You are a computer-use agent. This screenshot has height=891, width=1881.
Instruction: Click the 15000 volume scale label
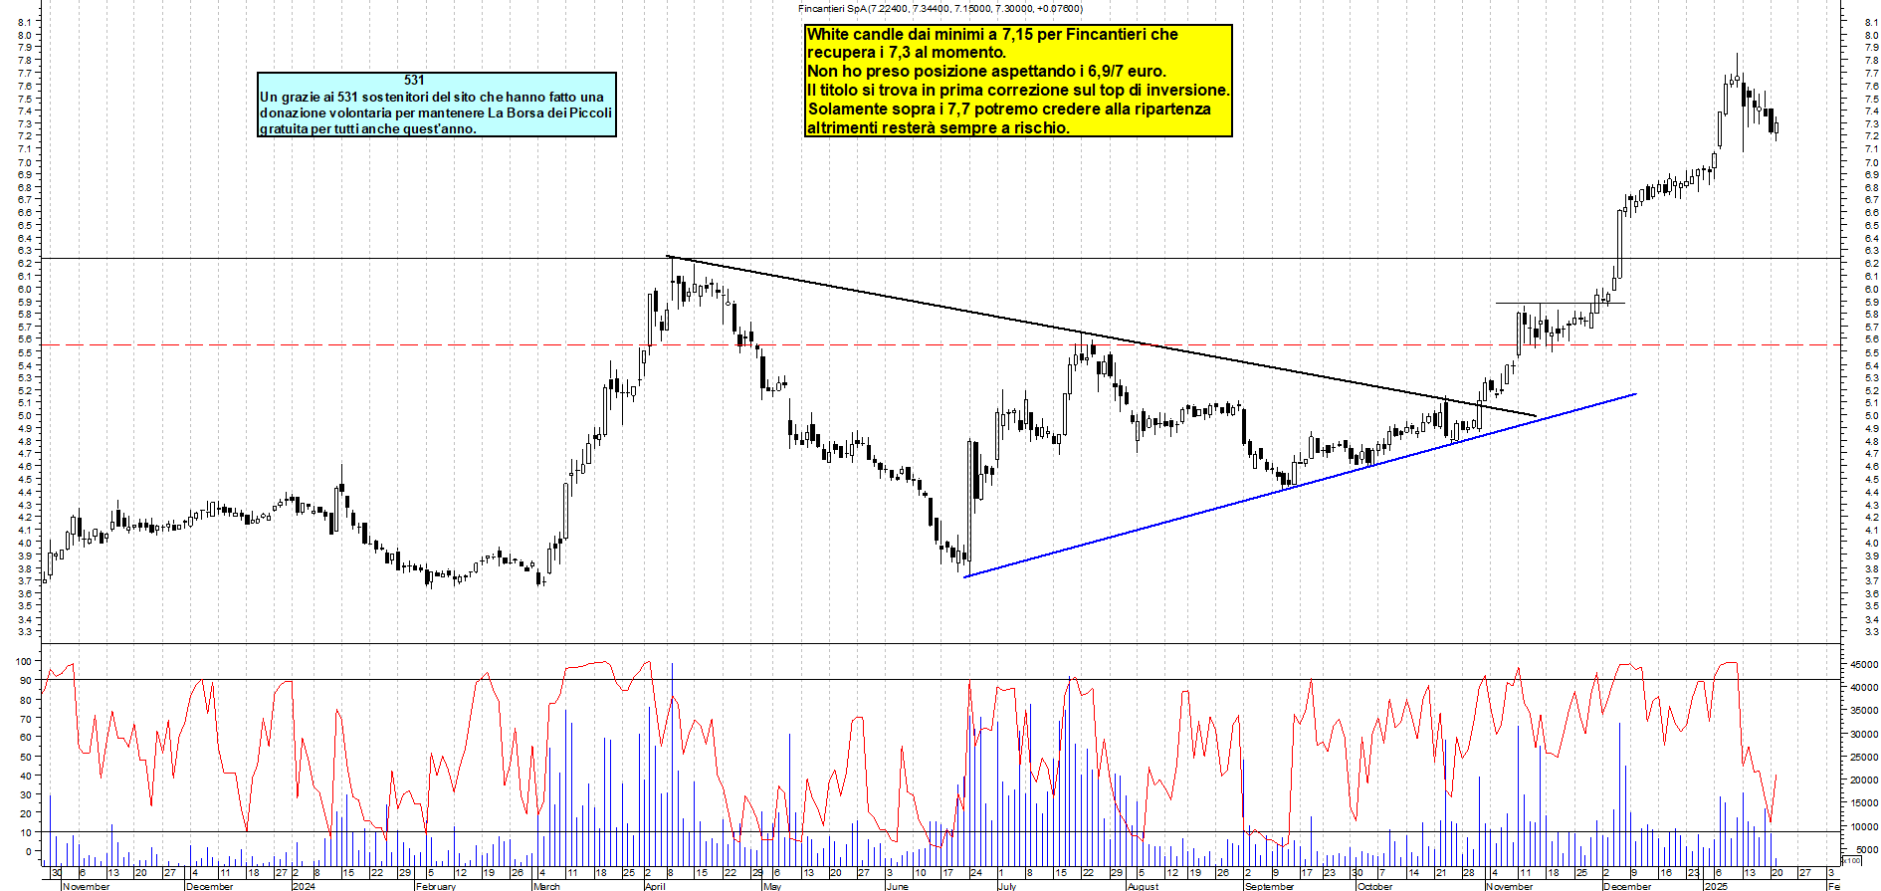click(x=1864, y=803)
